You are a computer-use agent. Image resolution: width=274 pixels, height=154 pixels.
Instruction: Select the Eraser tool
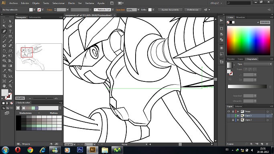[10, 46]
